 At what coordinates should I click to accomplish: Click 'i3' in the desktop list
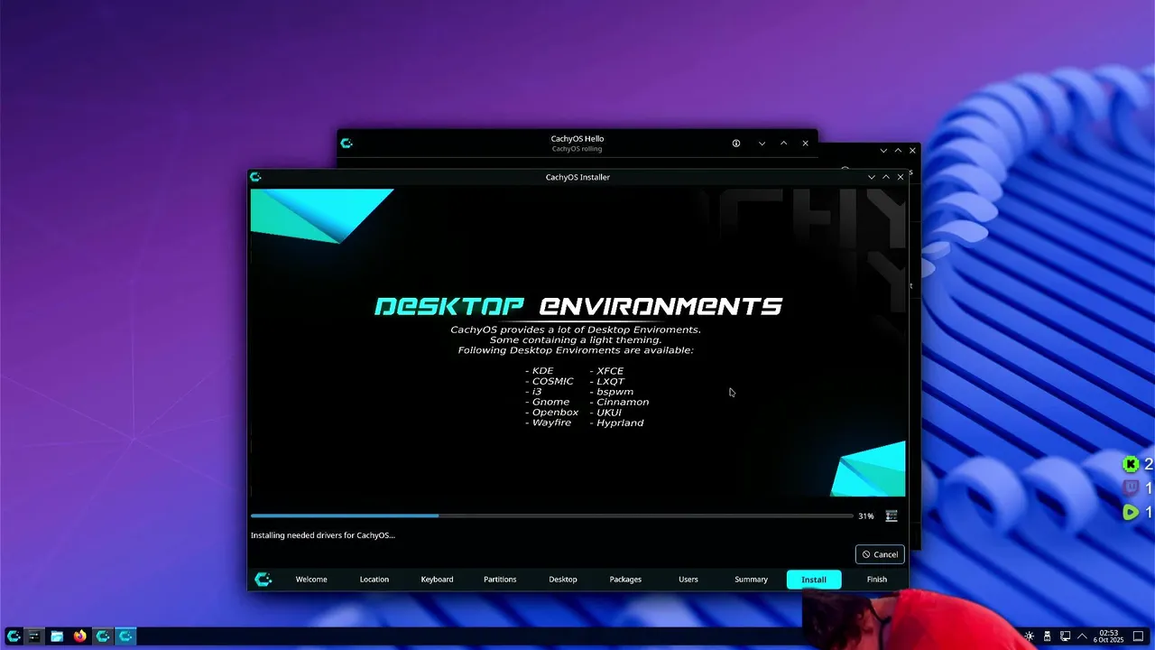tap(537, 392)
